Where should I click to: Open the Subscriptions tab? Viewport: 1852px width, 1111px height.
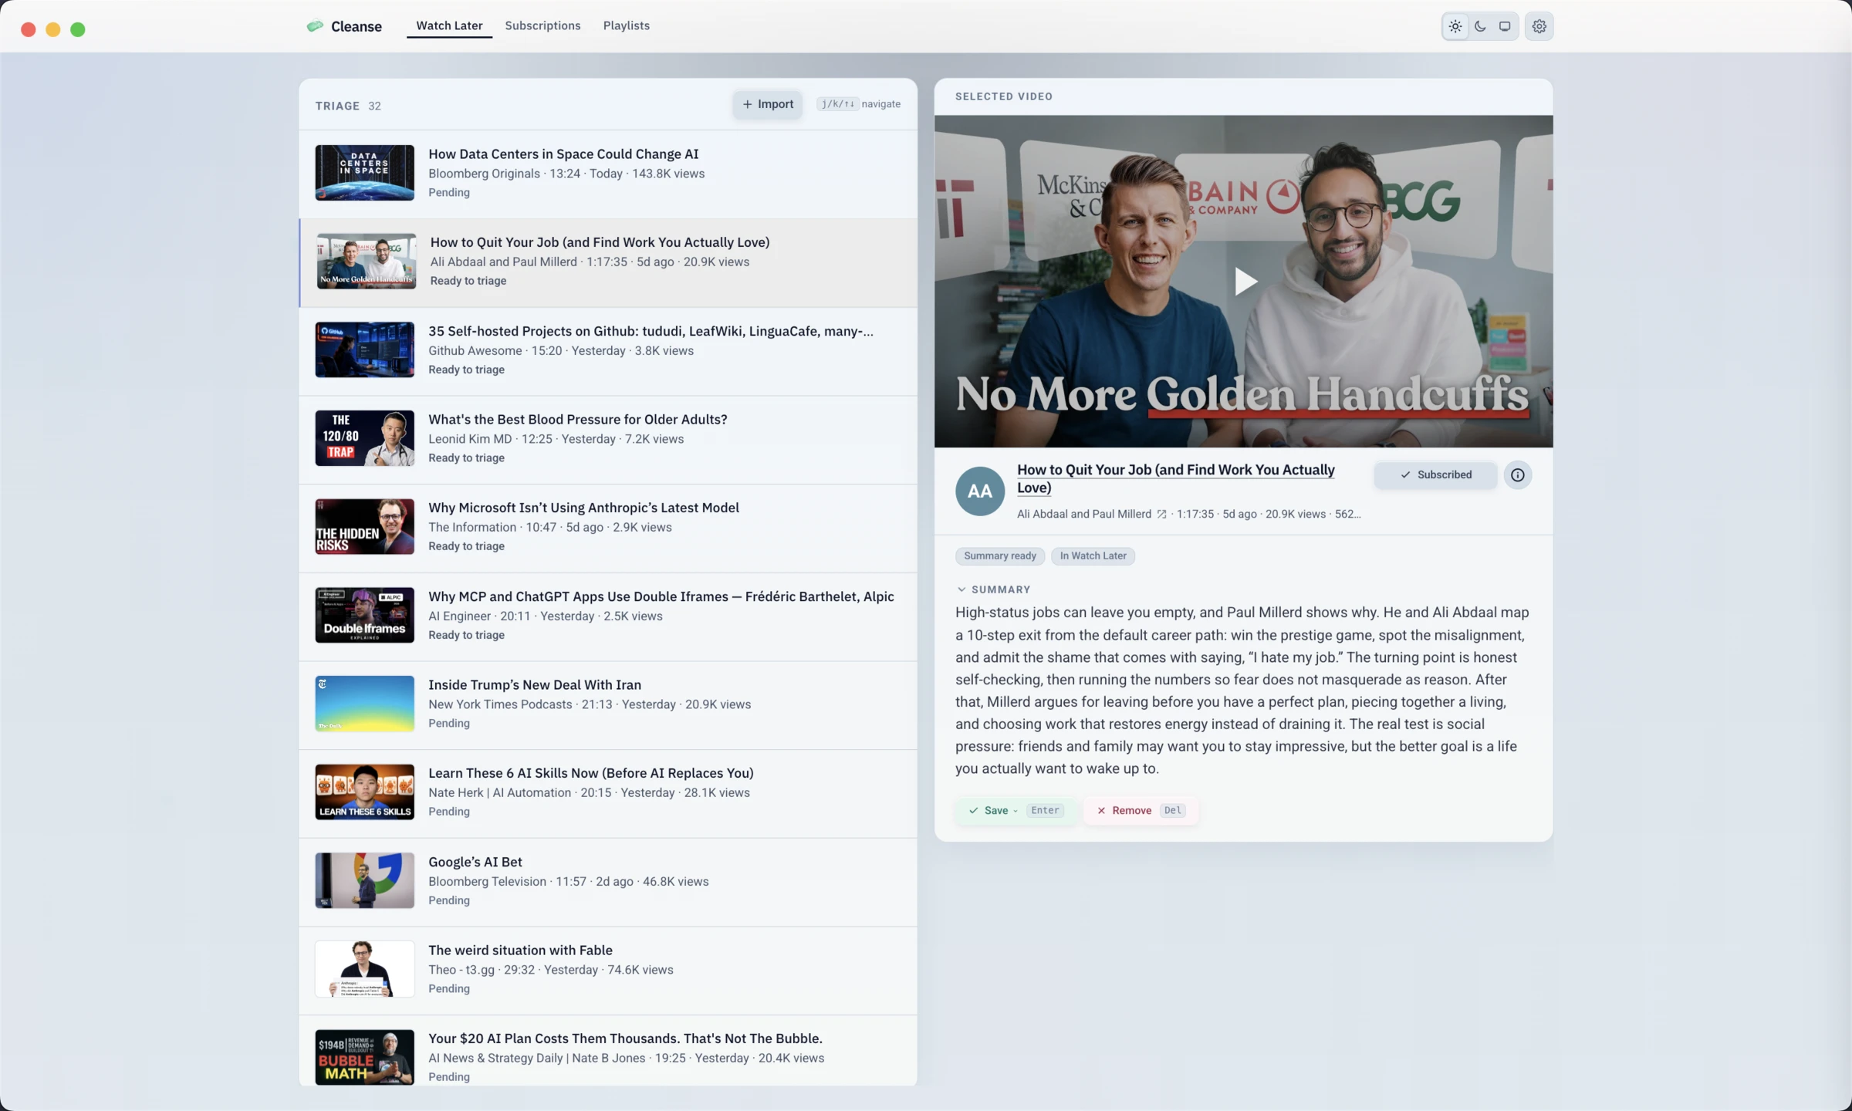coord(542,25)
